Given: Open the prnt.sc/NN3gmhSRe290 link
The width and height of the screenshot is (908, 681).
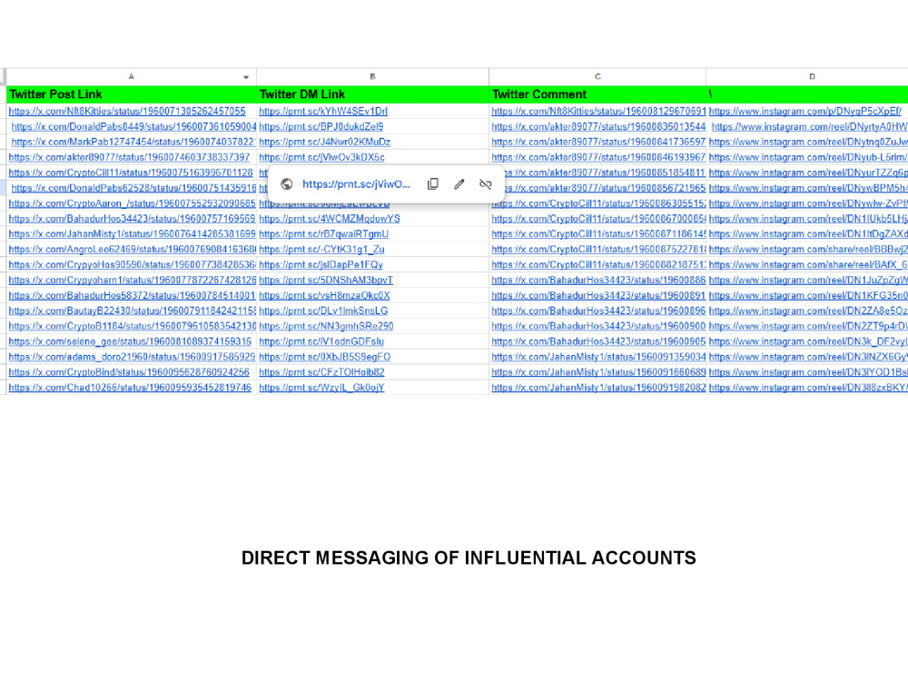Looking at the screenshot, I should (x=326, y=326).
